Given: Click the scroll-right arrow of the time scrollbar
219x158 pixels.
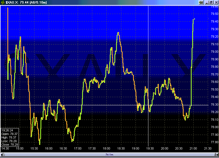Looking at the screenshot, I should (x=217, y=155).
